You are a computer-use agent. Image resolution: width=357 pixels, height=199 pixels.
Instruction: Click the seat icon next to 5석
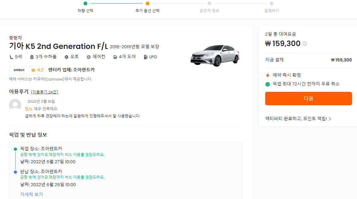tap(11, 57)
